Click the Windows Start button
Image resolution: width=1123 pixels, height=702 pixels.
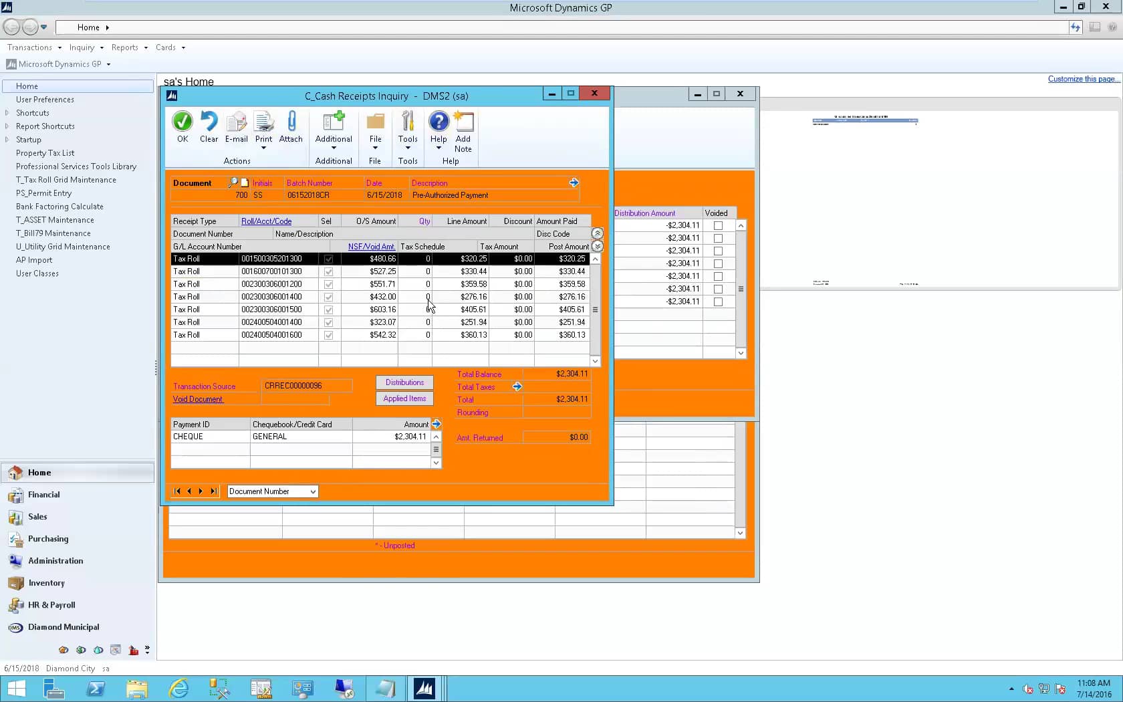click(x=16, y=689)
